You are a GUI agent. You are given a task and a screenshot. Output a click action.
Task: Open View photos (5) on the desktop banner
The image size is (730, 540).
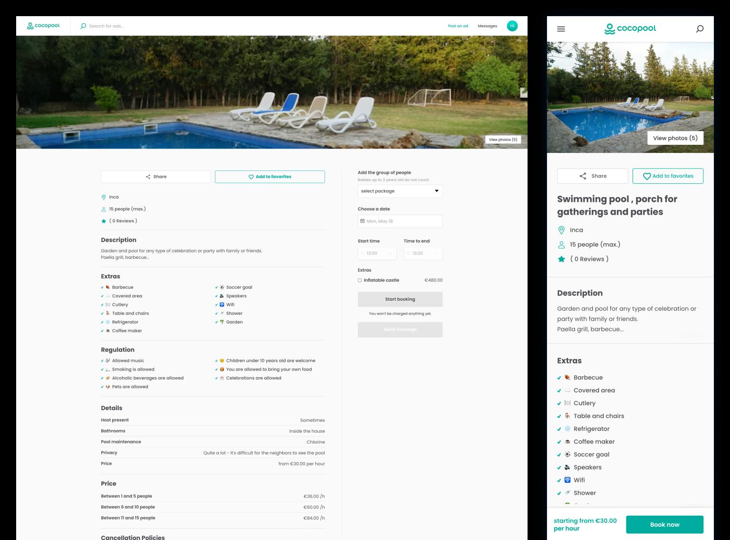(x=503, y=140)
